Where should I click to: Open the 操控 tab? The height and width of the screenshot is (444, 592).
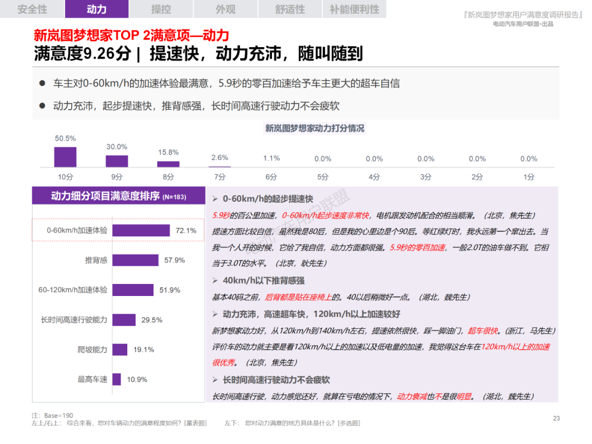click(x=161, y=9)
